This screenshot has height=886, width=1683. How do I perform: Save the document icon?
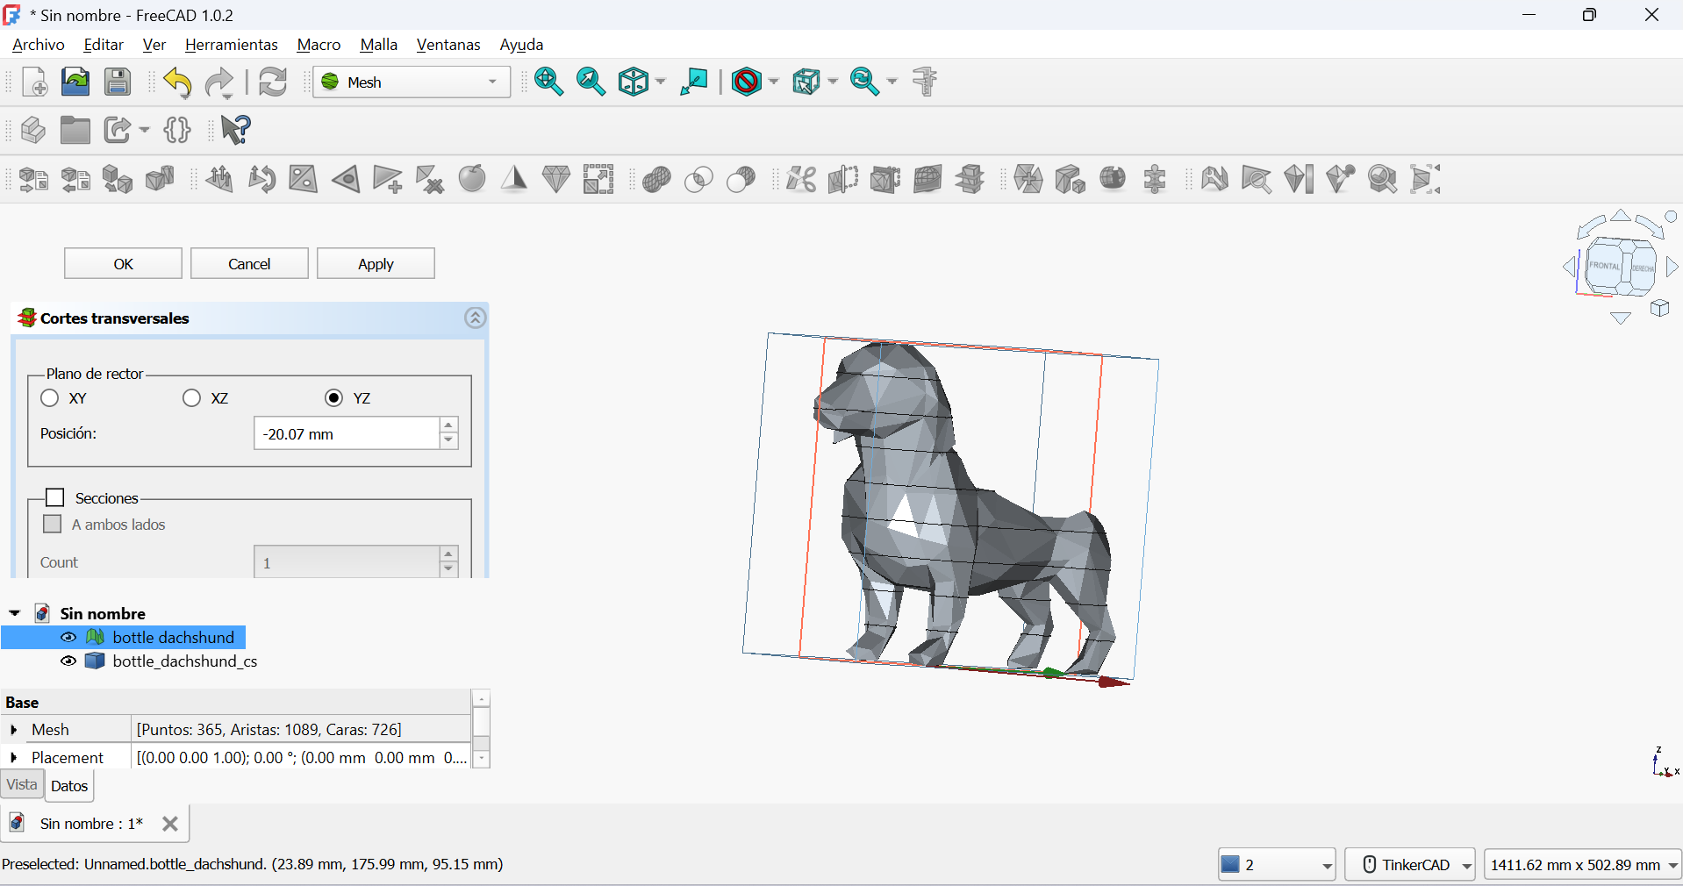pyautogui.click(x=118, y=82)
